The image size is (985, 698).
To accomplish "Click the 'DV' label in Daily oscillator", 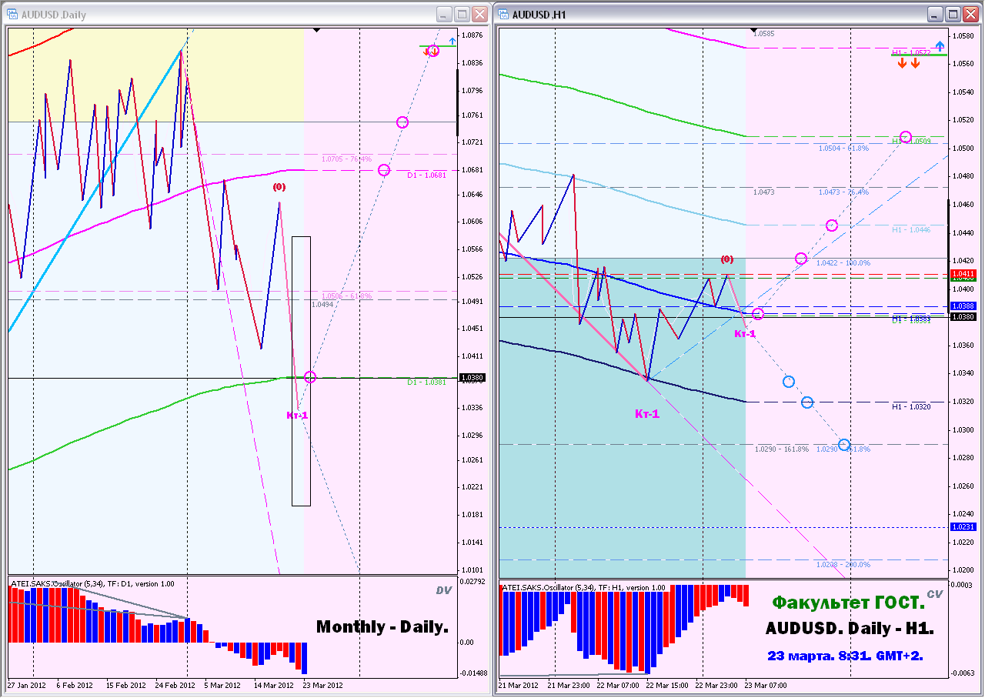I will [x=442, y=591].
